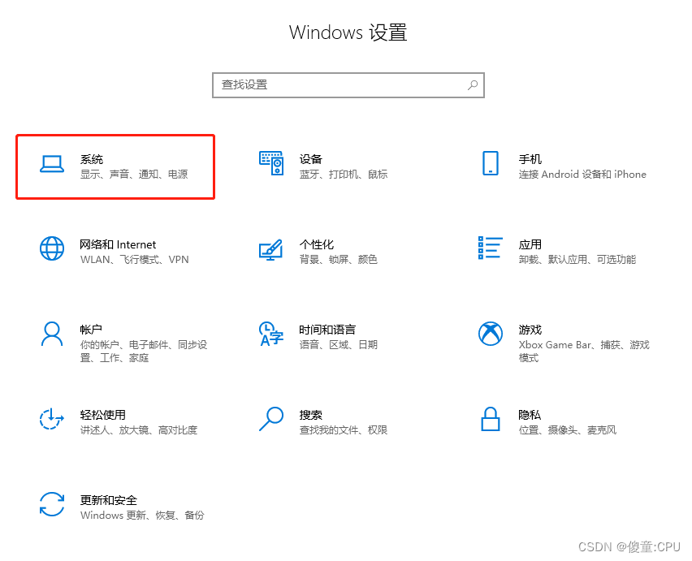
Task: Click the text 语音、区域、日期
Action: pyautogui.click(x=339, y=344)
